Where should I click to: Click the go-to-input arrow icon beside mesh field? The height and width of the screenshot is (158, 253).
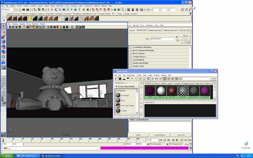(177, 37)
